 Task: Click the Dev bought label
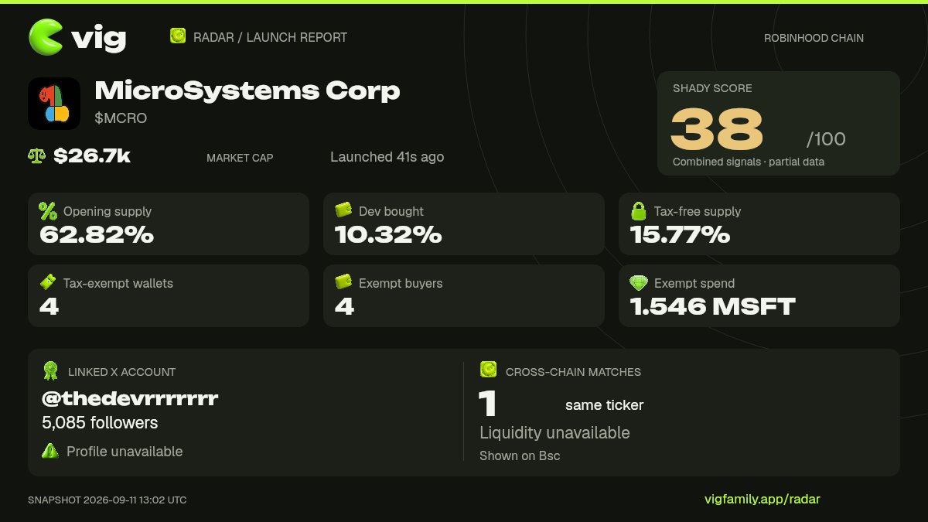click(x=391, y=211)
